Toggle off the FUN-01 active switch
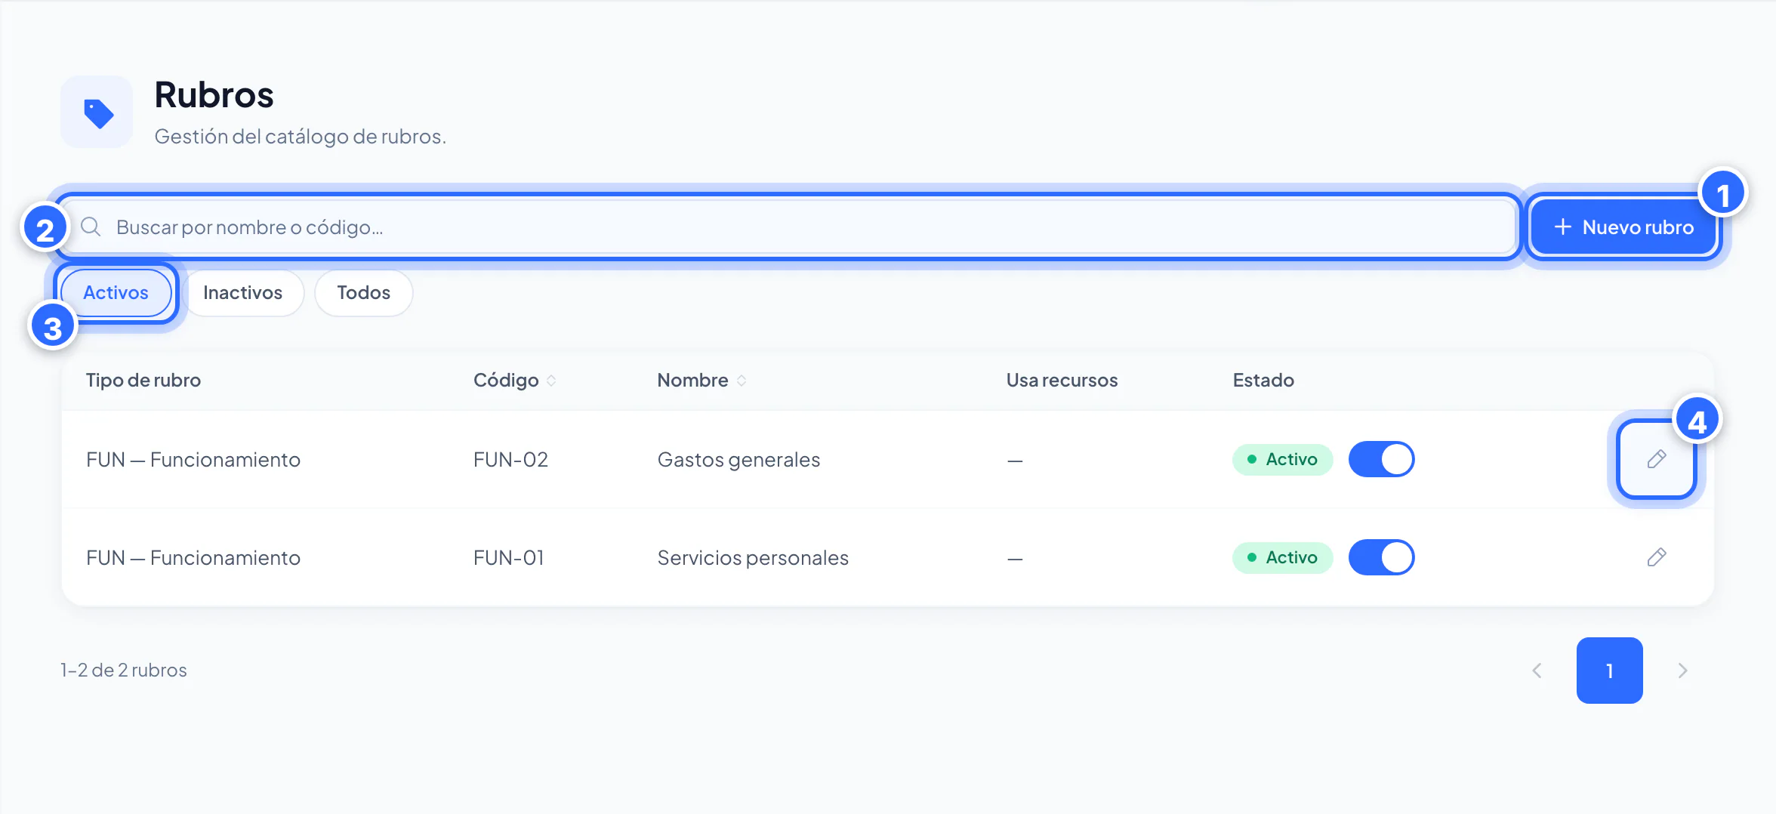 (x=1381, y=557)
